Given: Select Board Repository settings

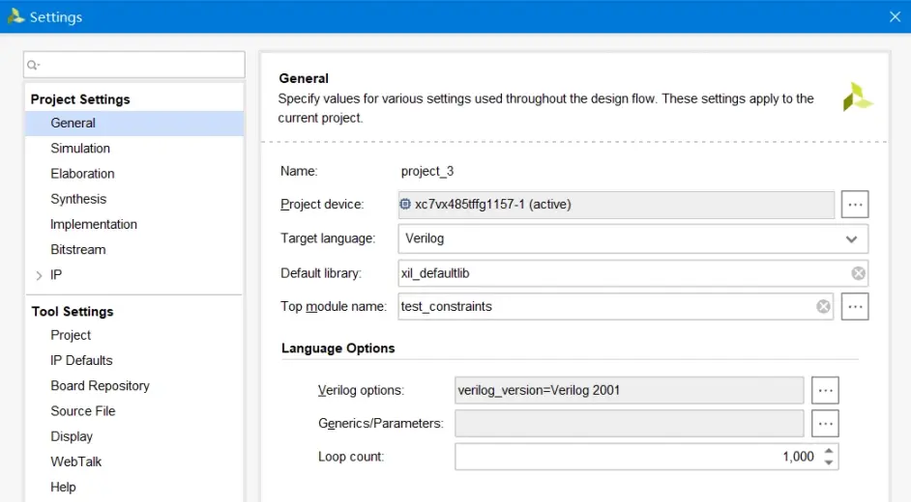Looking at the screenshot, I should click(100, 386).
